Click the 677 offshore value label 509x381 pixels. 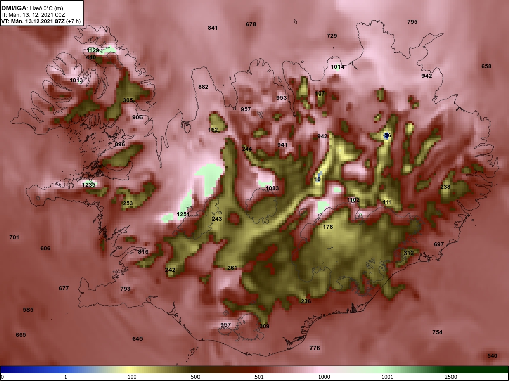[64, 288]
